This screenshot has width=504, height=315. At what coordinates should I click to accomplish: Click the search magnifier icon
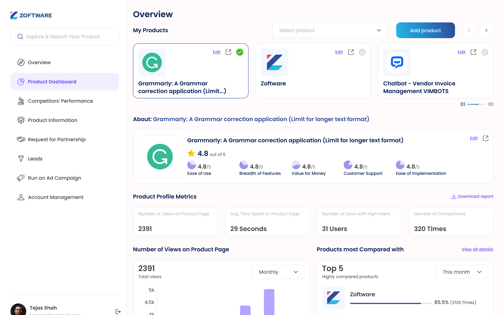(20, 36)
